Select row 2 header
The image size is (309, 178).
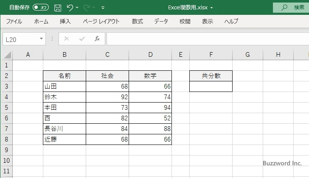click(6, 76)
